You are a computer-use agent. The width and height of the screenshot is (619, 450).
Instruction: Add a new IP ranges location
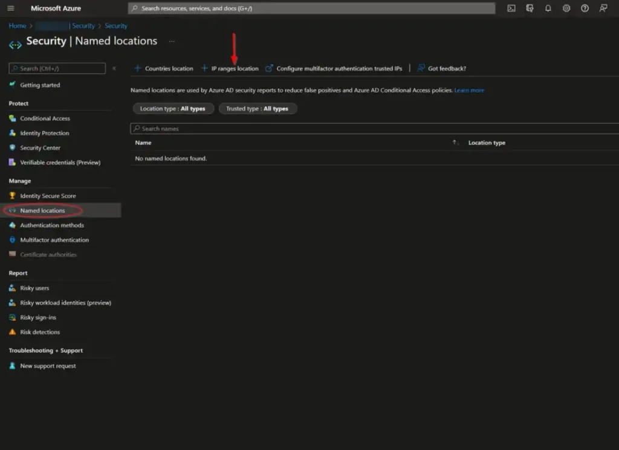click(x=233, y=68)
